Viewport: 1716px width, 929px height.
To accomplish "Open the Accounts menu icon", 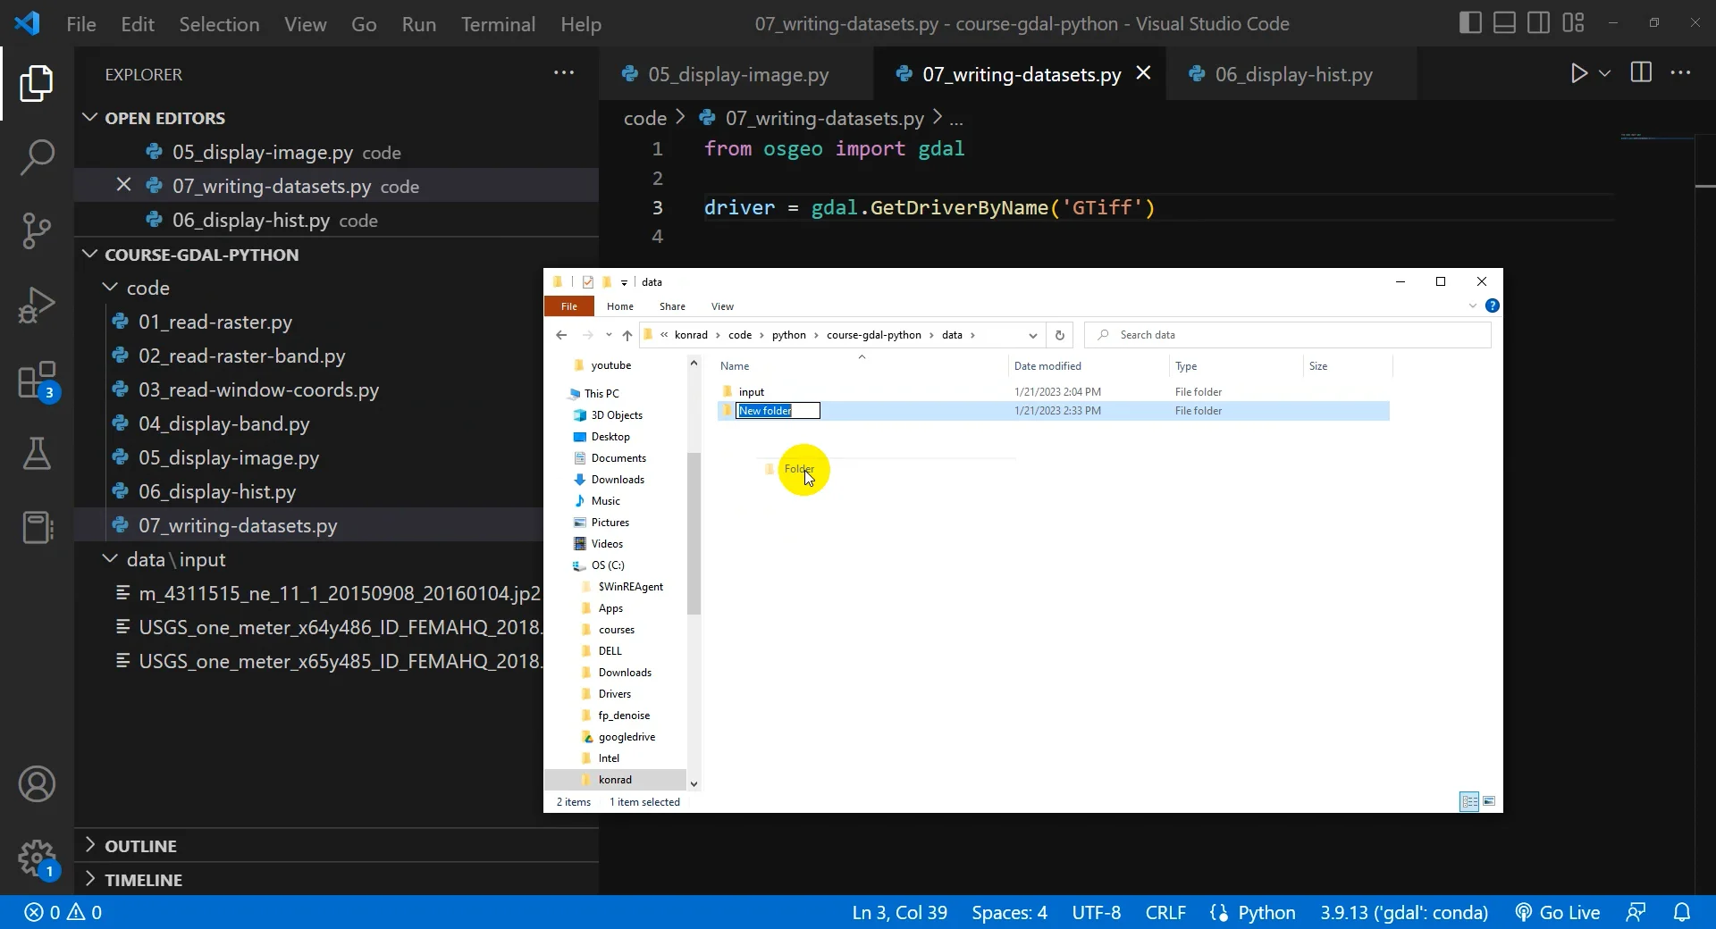I will (x=37, y=784).
